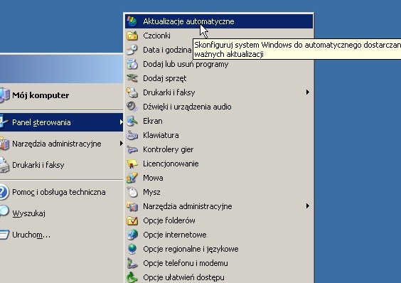This screenshot has width=401, height=283.
Task: Click the Dźwięki i urządzenia audio icon
Action: 132,107
